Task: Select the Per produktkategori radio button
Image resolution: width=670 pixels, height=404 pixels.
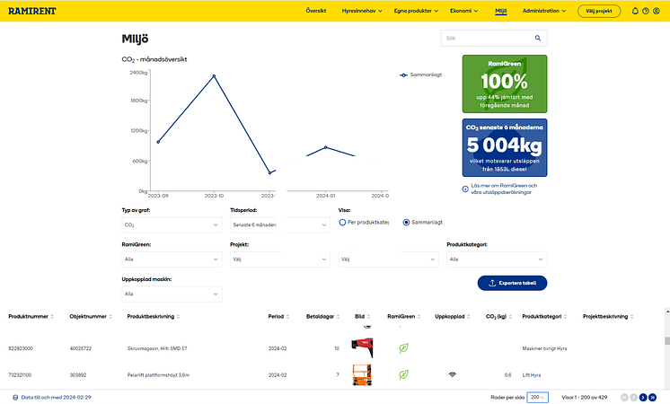Action: tap(342, 222)
